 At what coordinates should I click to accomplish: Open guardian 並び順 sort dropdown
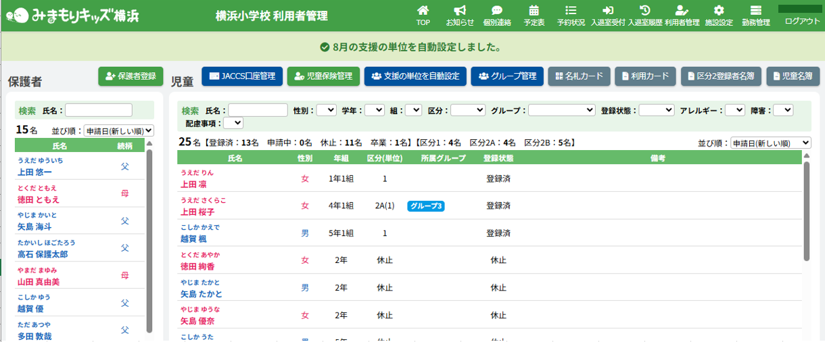coord(118,131)
